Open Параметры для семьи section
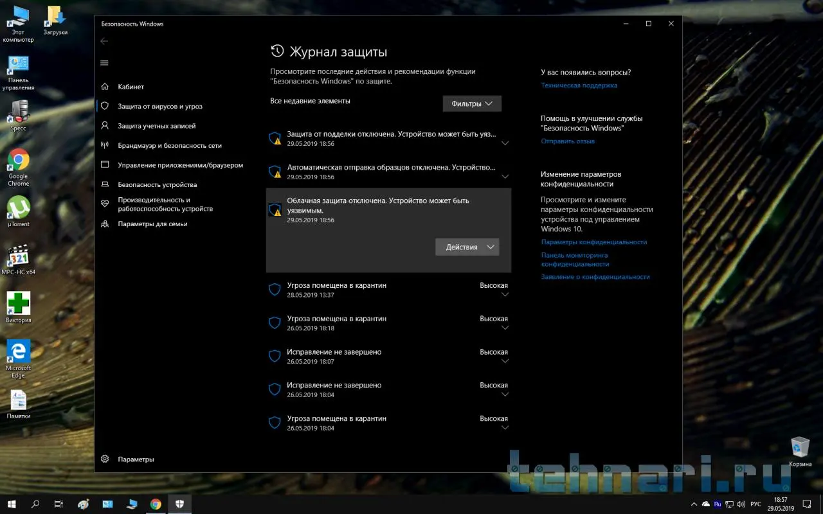 point(152,224)
